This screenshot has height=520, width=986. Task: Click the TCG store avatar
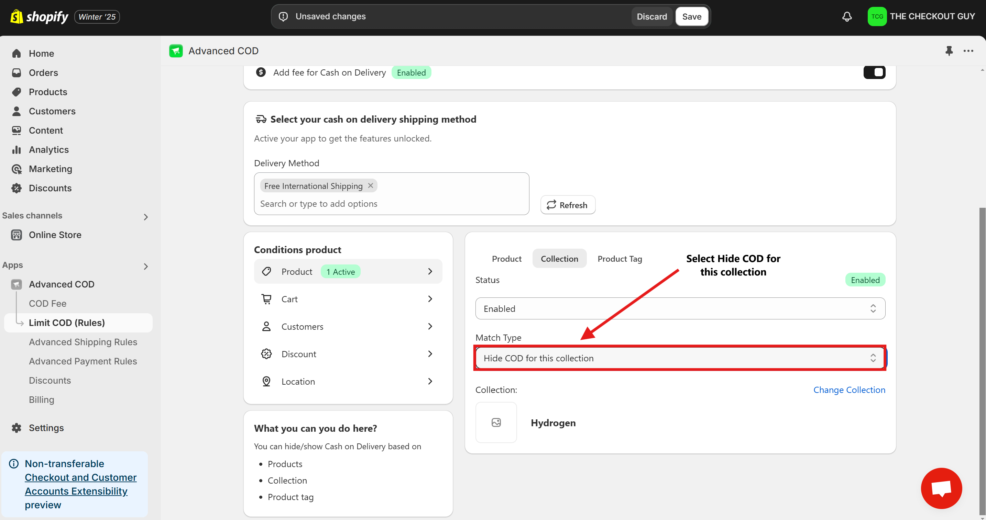[x=877, y=16]
